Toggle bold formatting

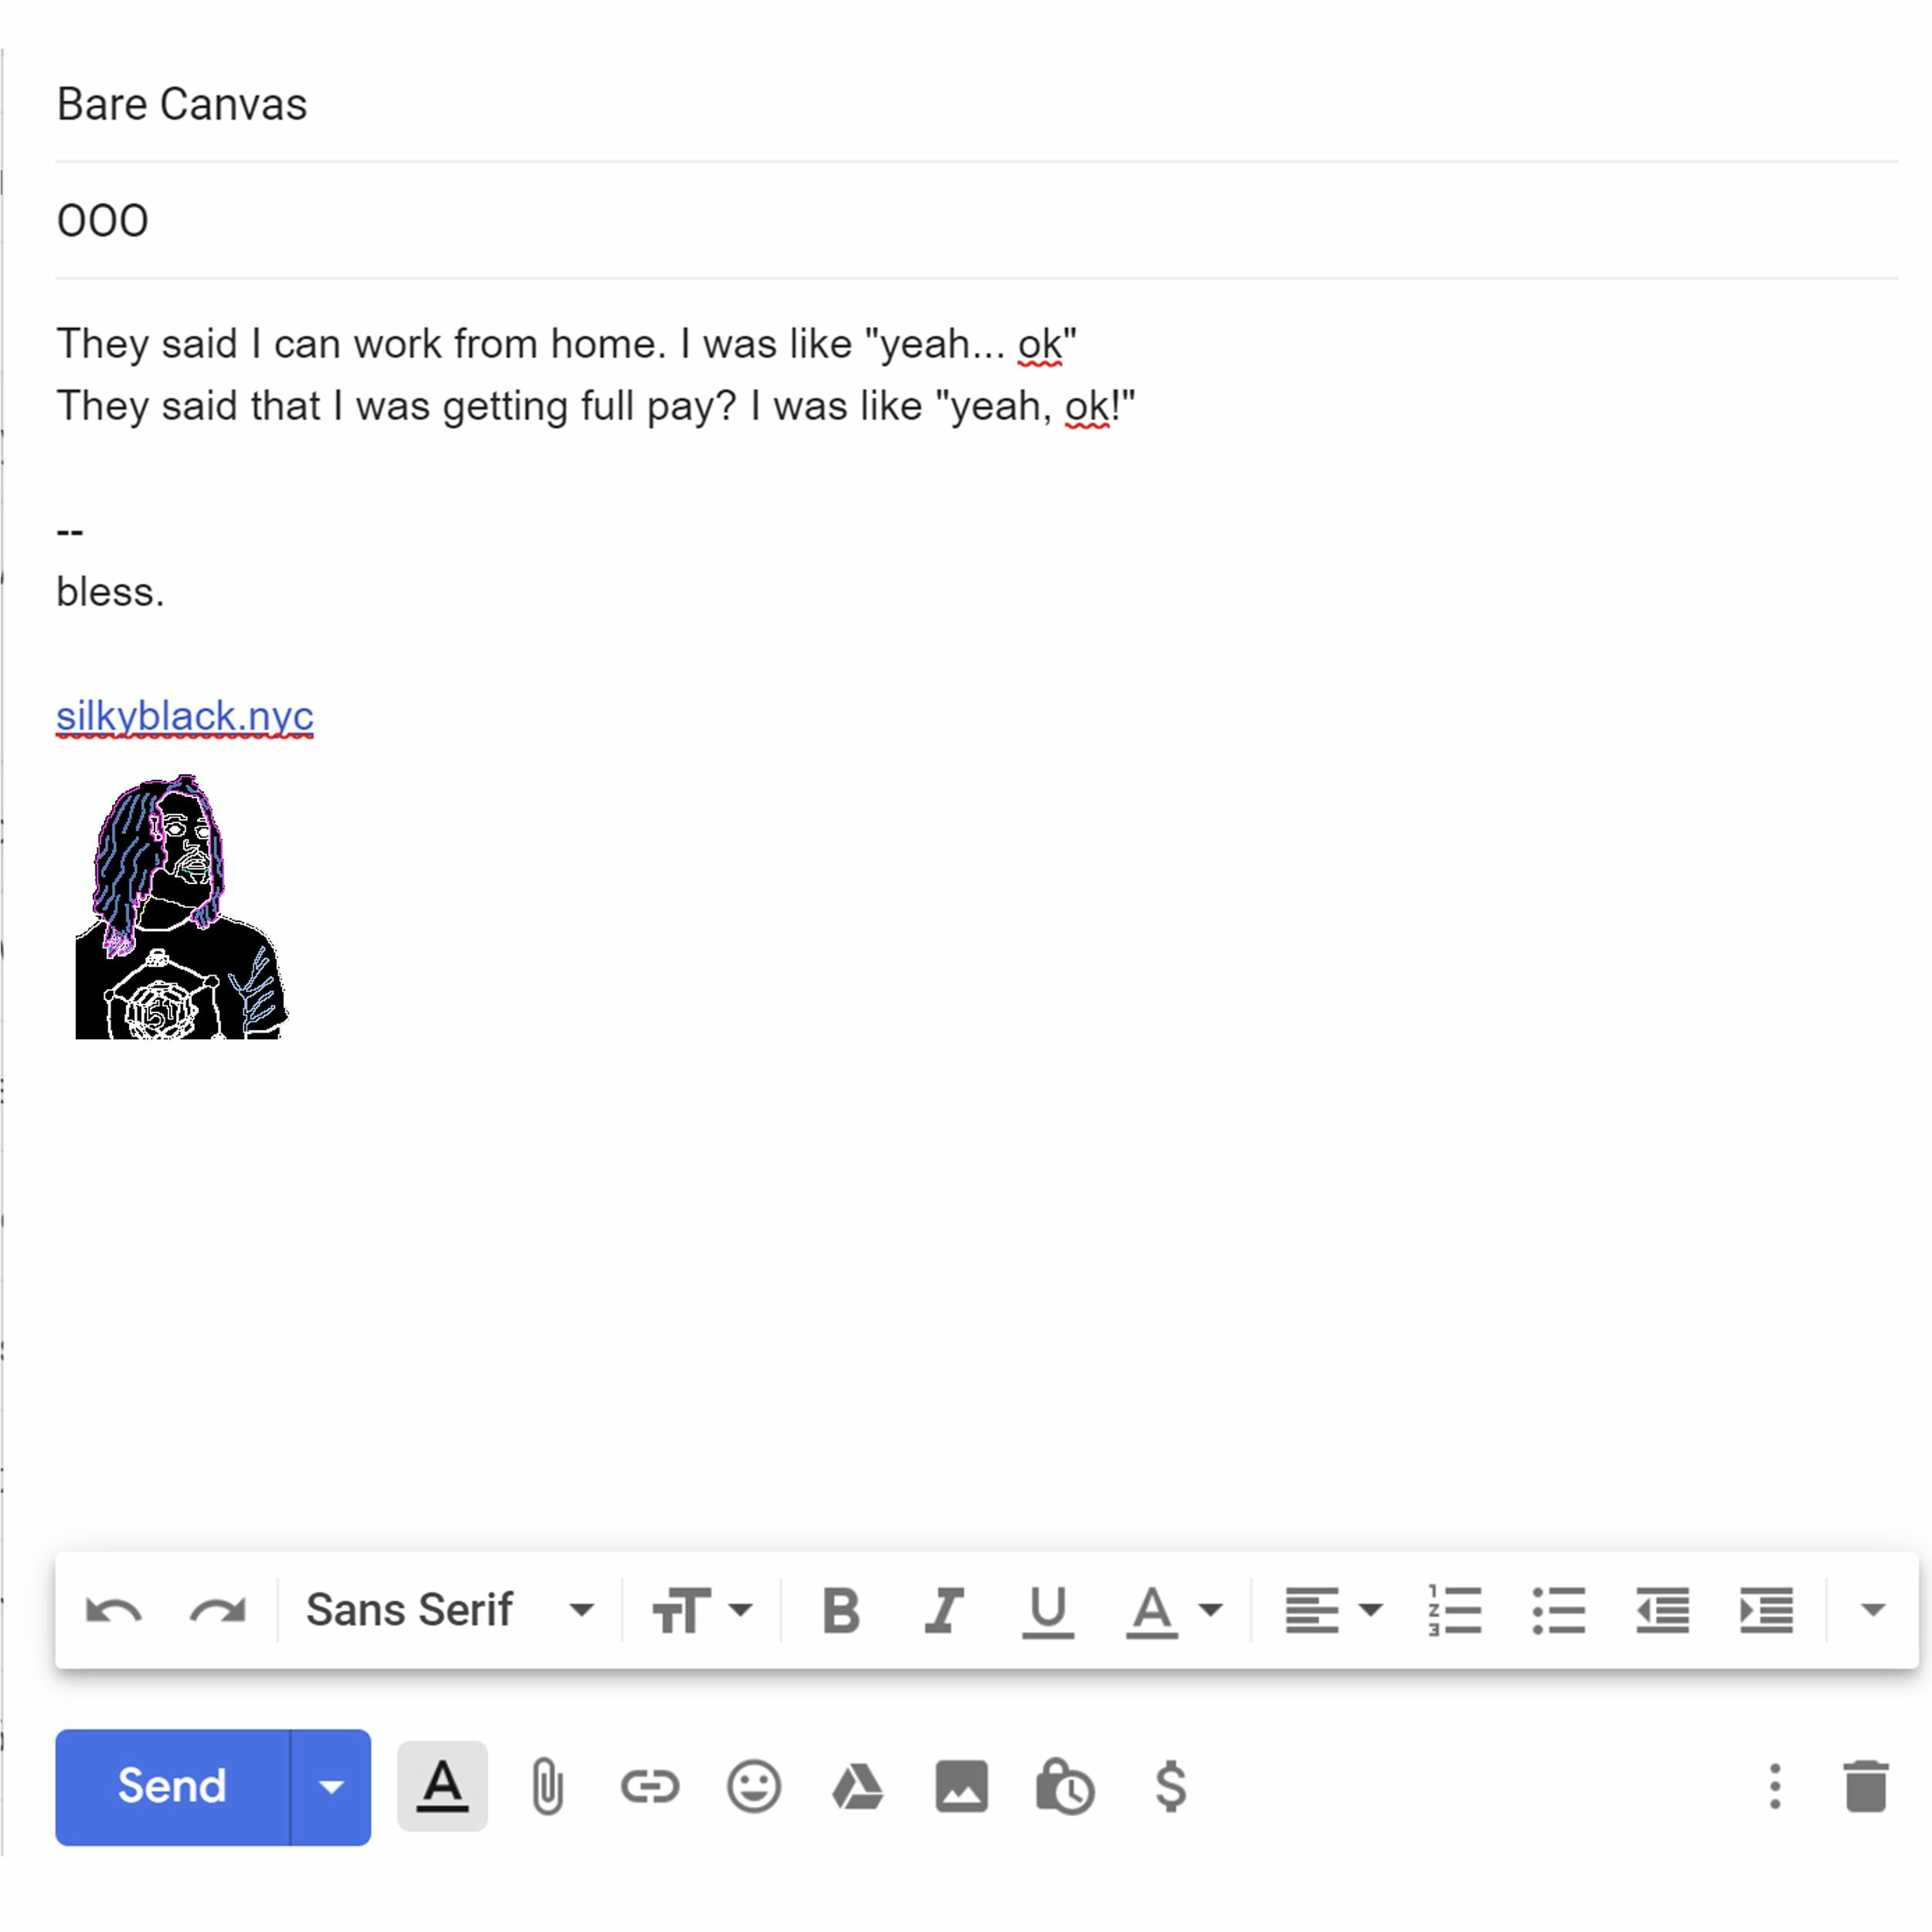pyautogui.click(x=841, y=1611)
